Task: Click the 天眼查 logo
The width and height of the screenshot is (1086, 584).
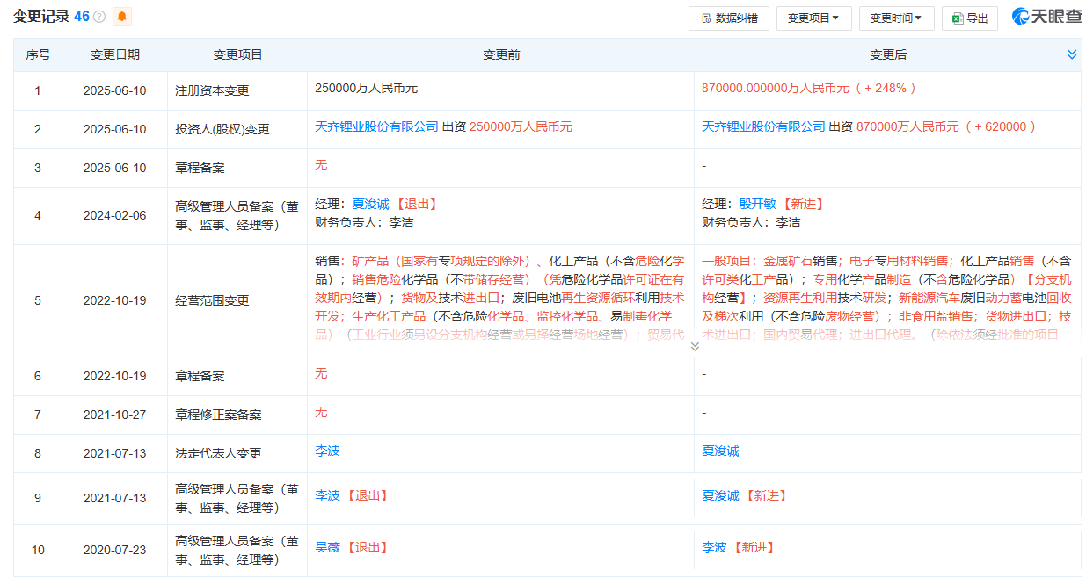Action: click(1046, 17)
